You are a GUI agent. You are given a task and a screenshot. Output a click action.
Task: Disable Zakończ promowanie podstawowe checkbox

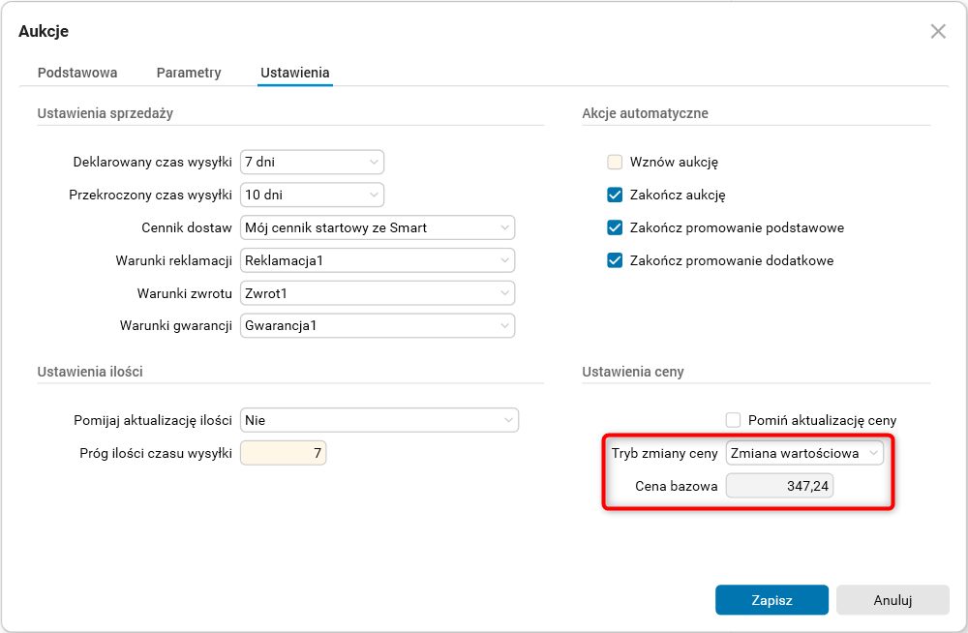615,228
